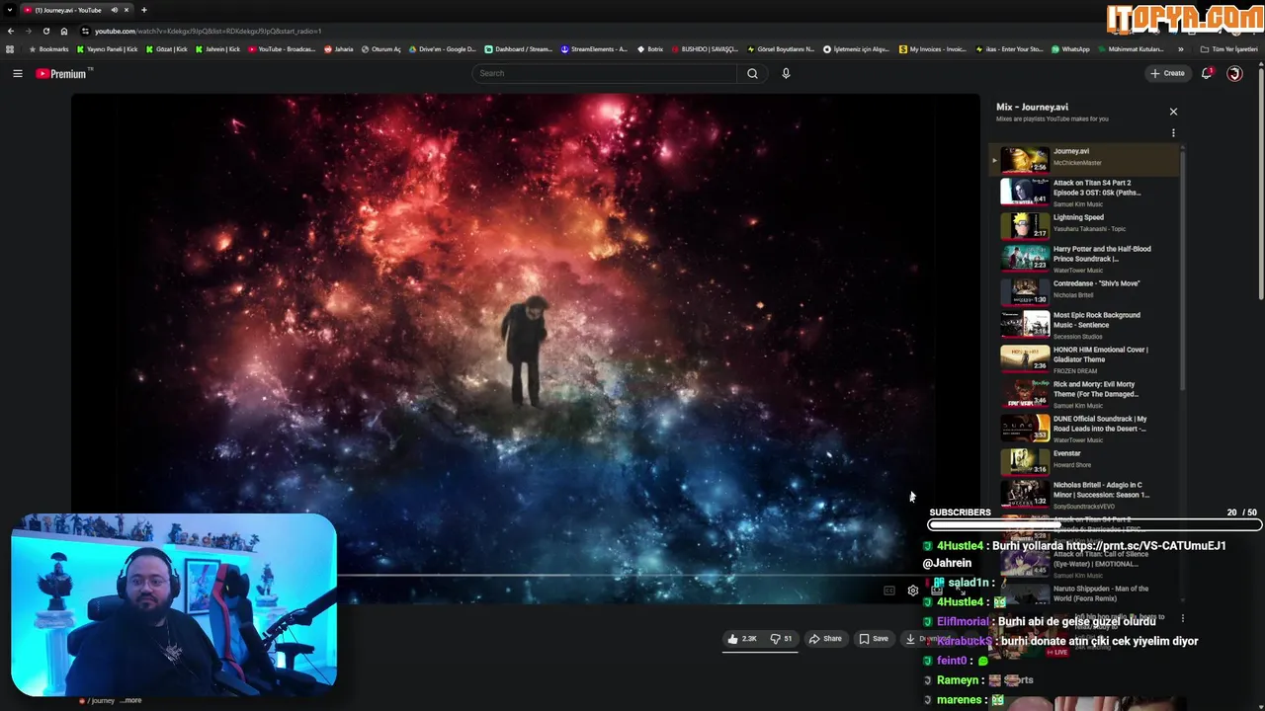Play Nicholas Britell - Adagio in C Minor

coord(1085,495)
